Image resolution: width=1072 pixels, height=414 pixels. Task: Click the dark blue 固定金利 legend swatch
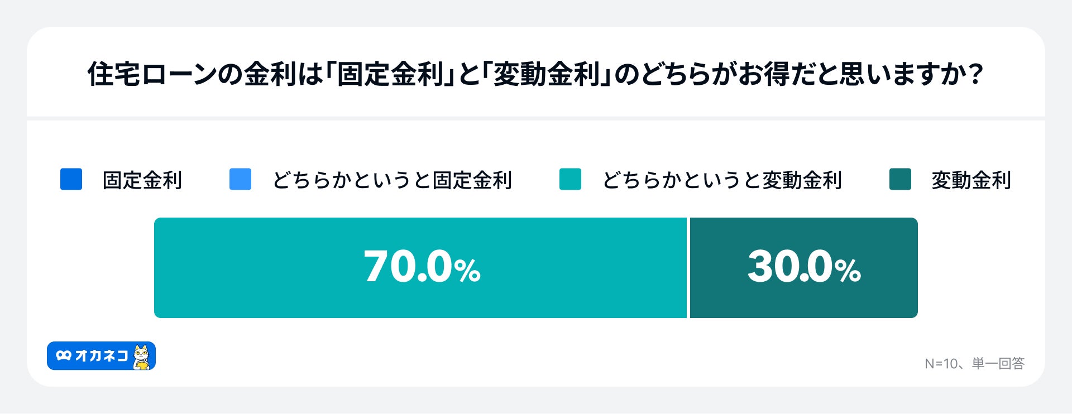[71, 179]
